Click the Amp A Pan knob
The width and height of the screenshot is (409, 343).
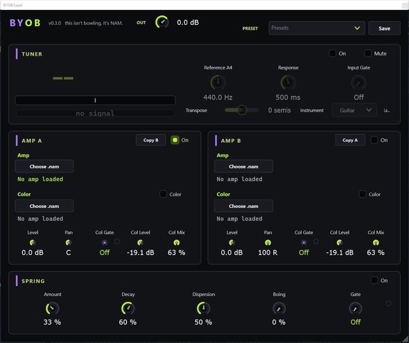tap(68, 243)
